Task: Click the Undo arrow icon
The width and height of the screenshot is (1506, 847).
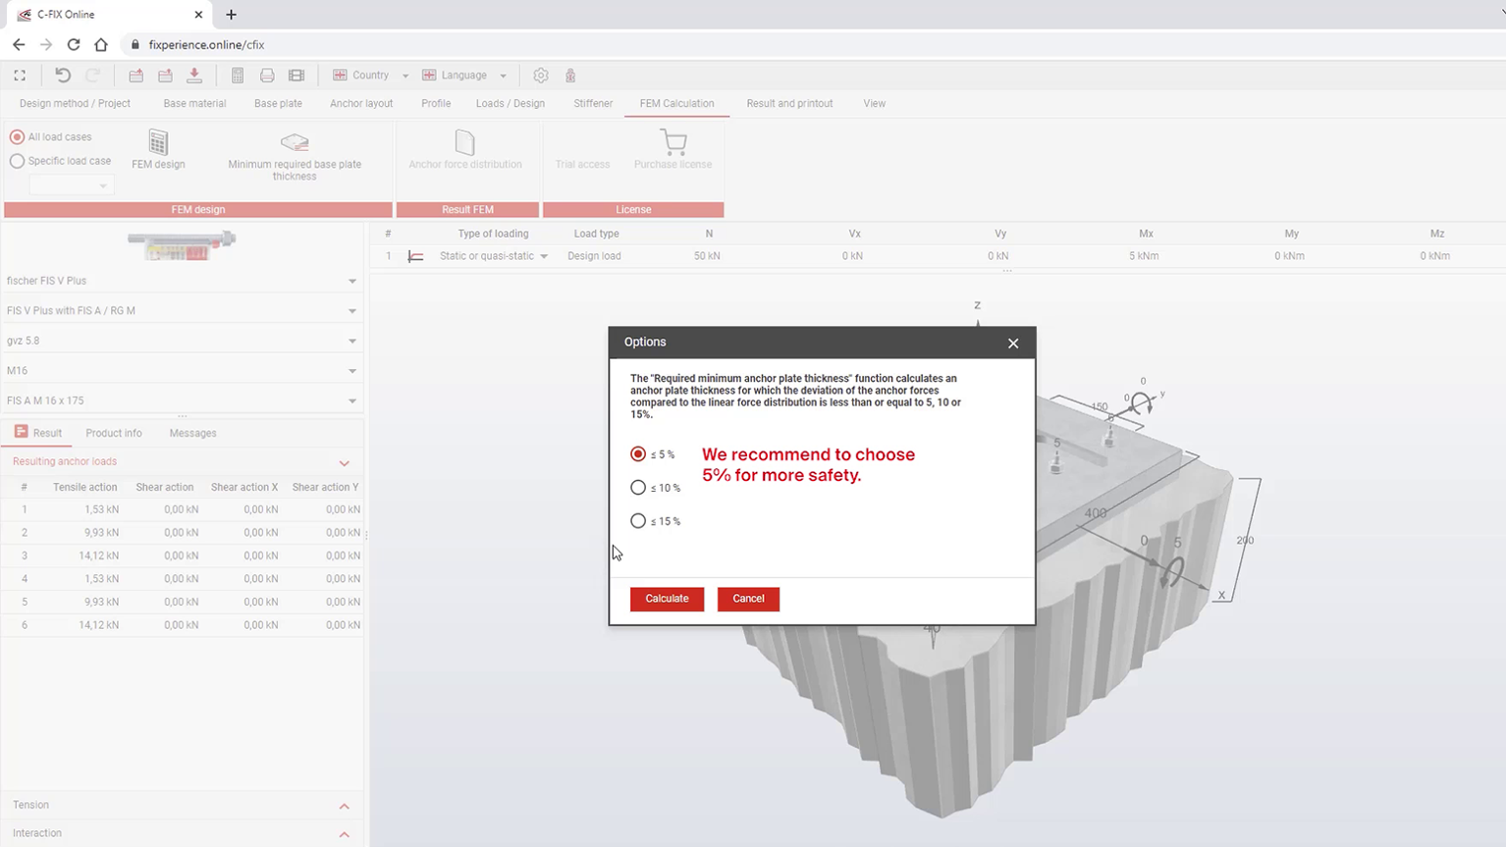Action: (x=61, y=75)
